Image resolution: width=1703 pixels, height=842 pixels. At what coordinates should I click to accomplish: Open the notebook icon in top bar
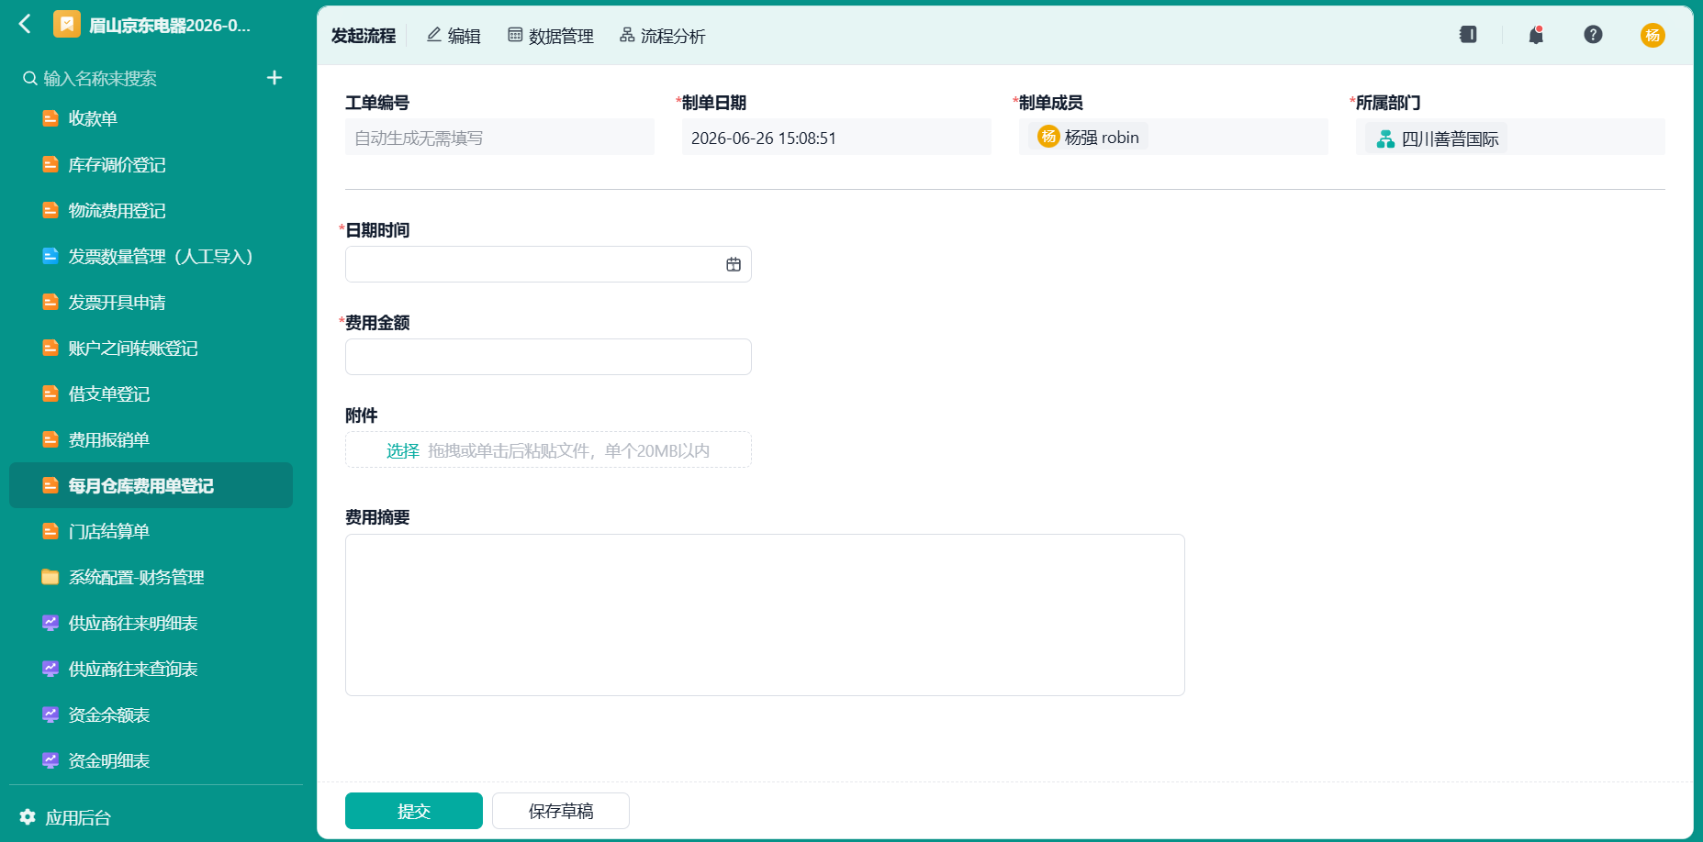pyautogui.click(x=1468, y=35)
